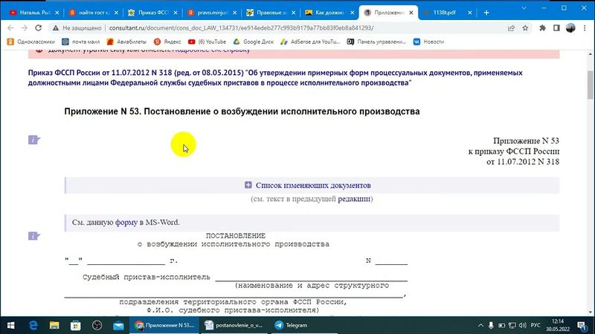Switch to the 'postanovlenie_o_v...' taskbar window
The width and height of the screenshot is (595, 334).
pyautogui.click(x=234, y=325)
